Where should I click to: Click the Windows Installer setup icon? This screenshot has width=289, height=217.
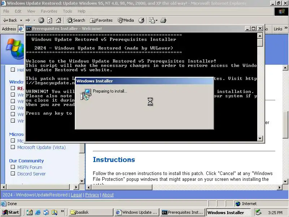click(86, 94)
